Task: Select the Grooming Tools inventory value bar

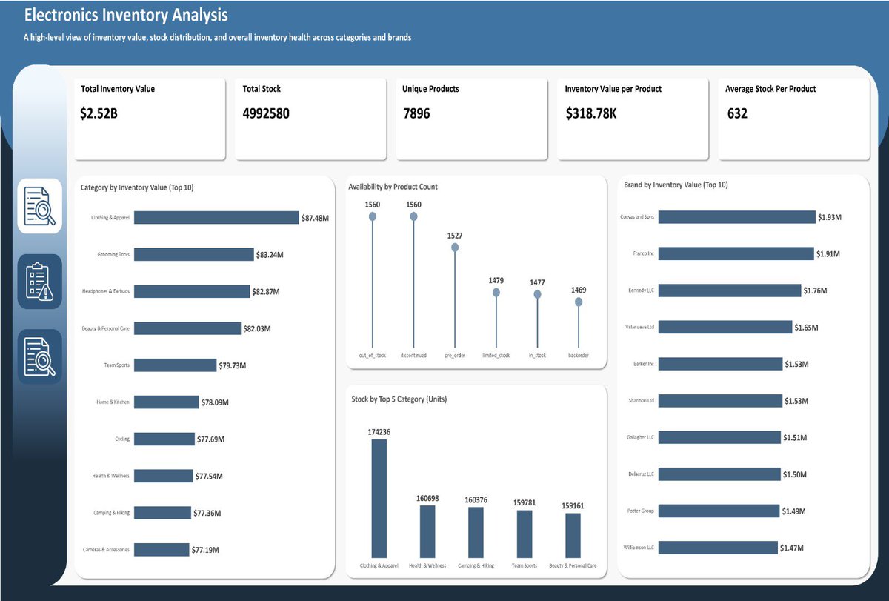Action: coord(193,255)
